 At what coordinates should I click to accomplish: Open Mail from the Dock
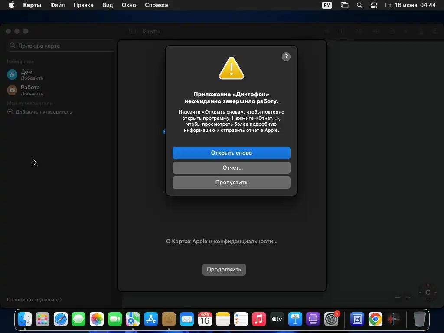tap(187, 320)
